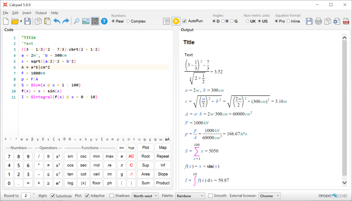The height and width of the screenshot is (201, 352).
Task: Click the Sum button on keypad
Action: (x=146, y=183)
